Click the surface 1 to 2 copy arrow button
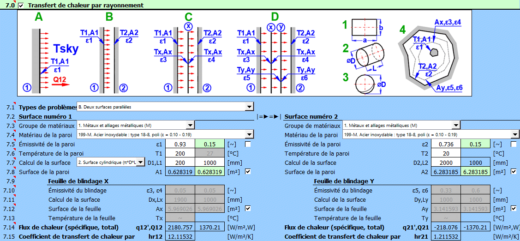Screen dimensions: 520x241 [269, 117]
